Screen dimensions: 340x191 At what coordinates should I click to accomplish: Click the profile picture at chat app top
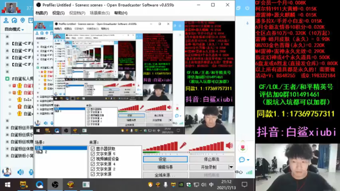point(11,8)
